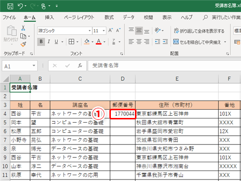The image size is (241, 181).
Task: Click the Borders icon
Action: pyautogui.click(x=71, y=42)
